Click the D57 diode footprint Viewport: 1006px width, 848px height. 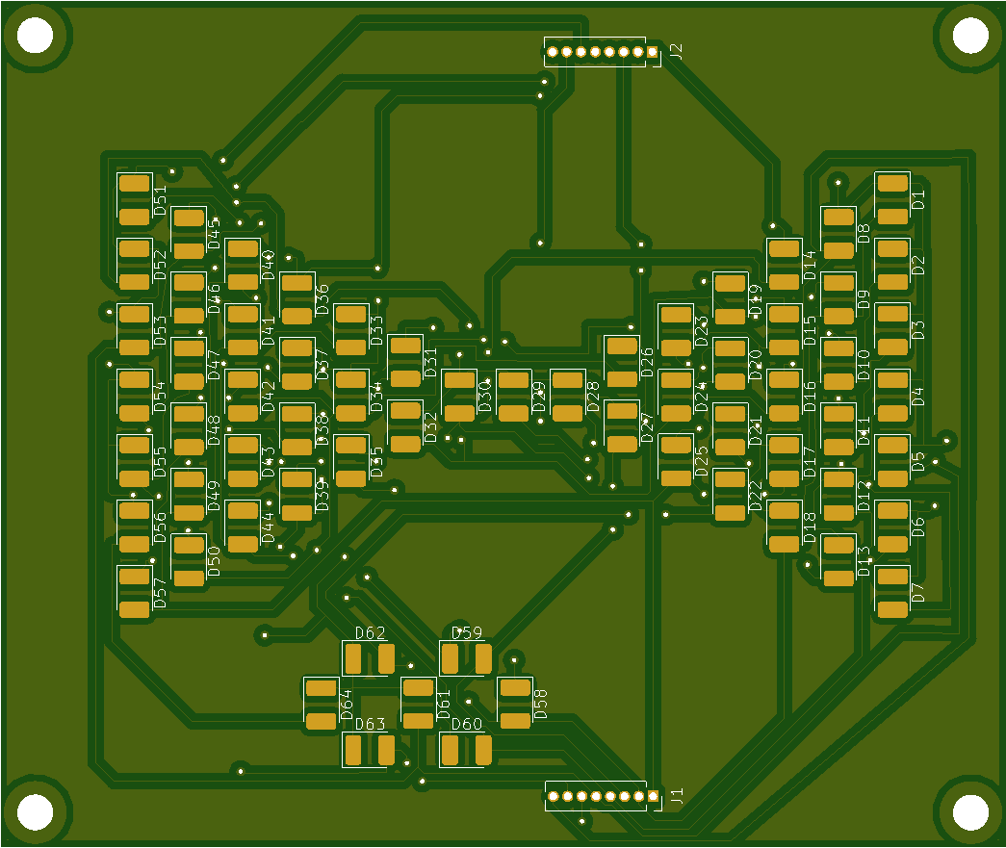click(x=135, y=592)
